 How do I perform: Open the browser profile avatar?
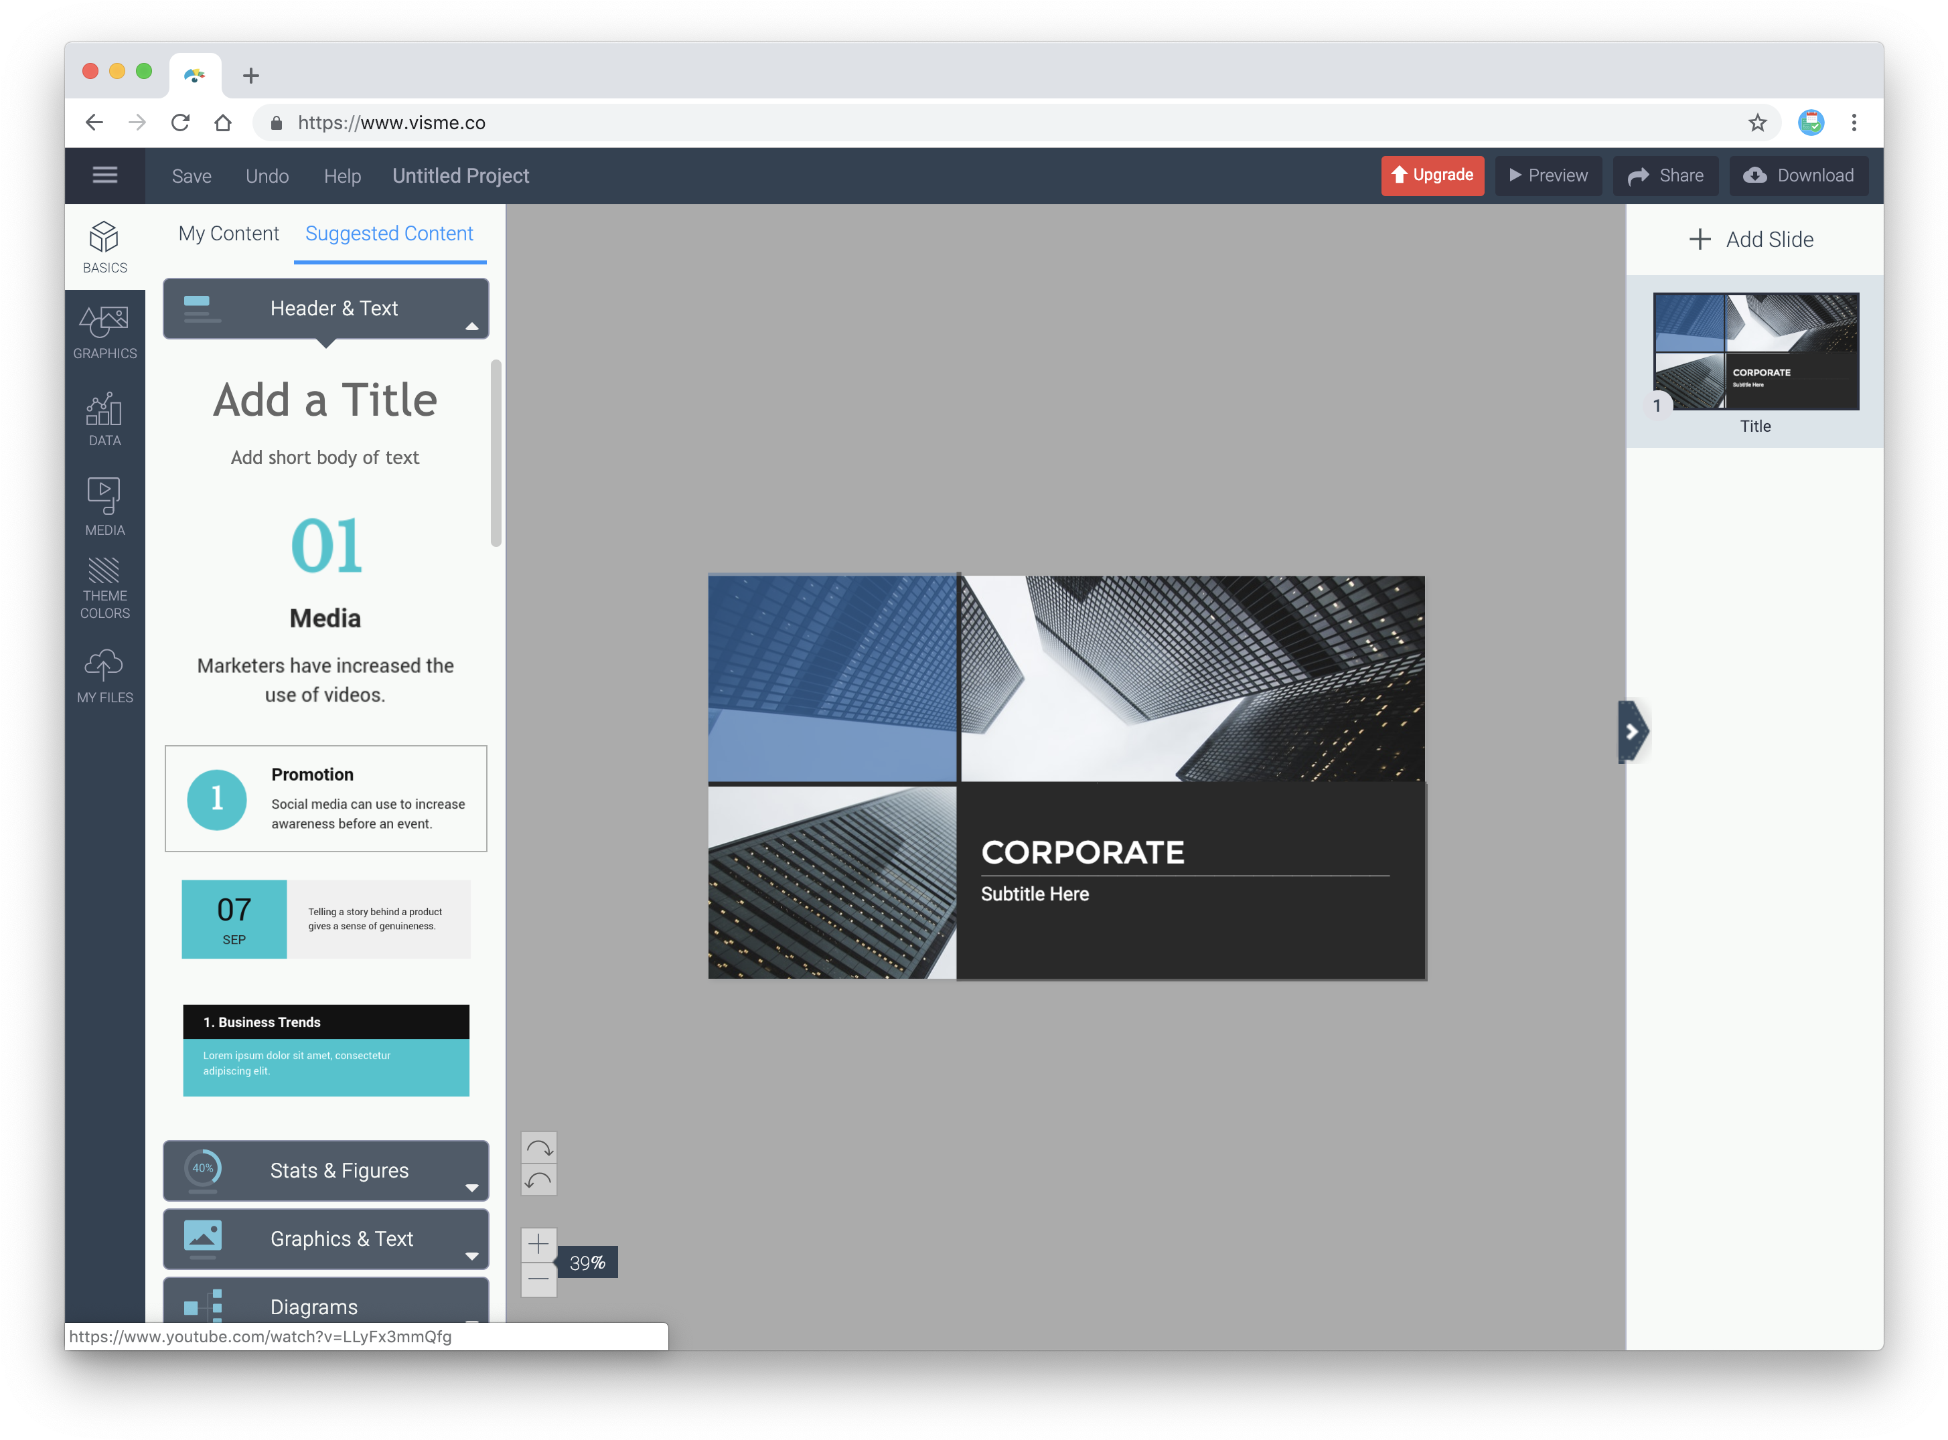[1811, 123]
